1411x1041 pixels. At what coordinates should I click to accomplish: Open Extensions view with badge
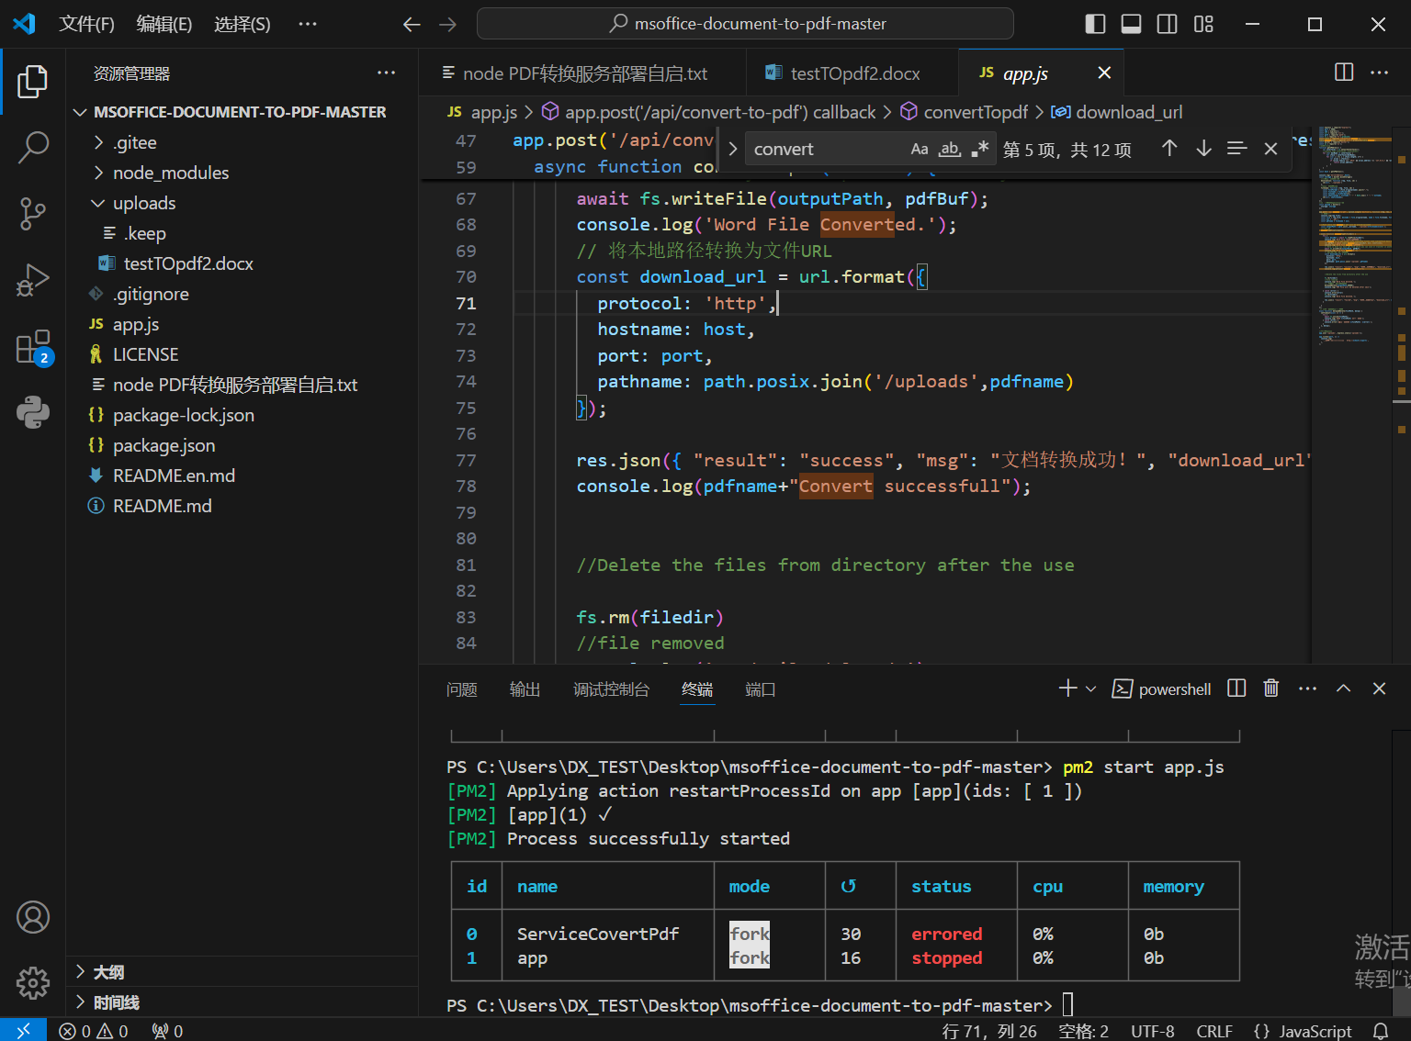(33, 349)
